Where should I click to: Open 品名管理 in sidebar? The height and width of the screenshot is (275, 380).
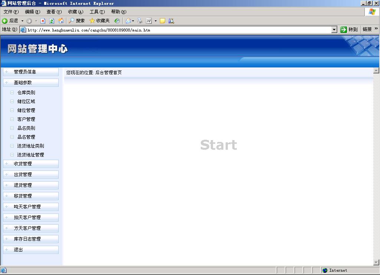pos(26,137)
